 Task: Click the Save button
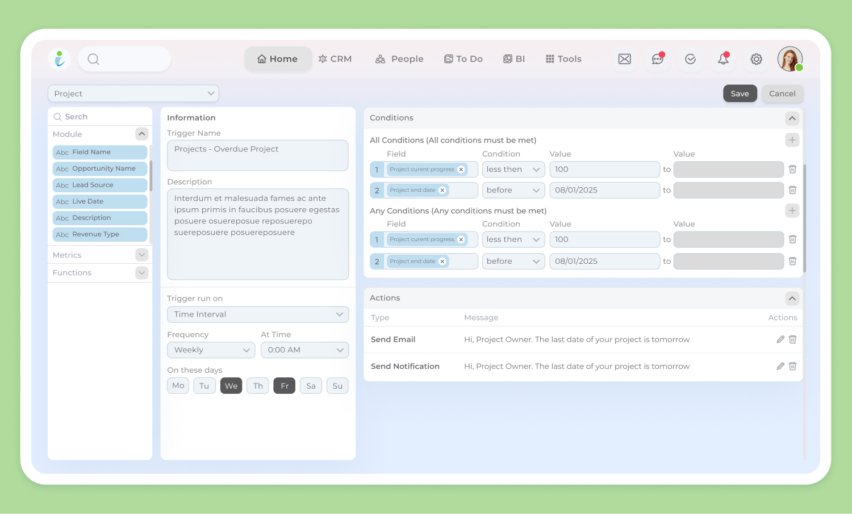tap(740, 94)
